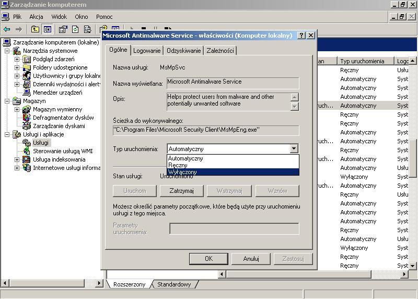Open the Widok menu
The width and height of the screenshot is (418, 299).
pyautogui.click(x=59, y=17)
